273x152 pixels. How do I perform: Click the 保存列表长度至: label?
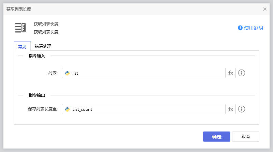coord(43,109)
